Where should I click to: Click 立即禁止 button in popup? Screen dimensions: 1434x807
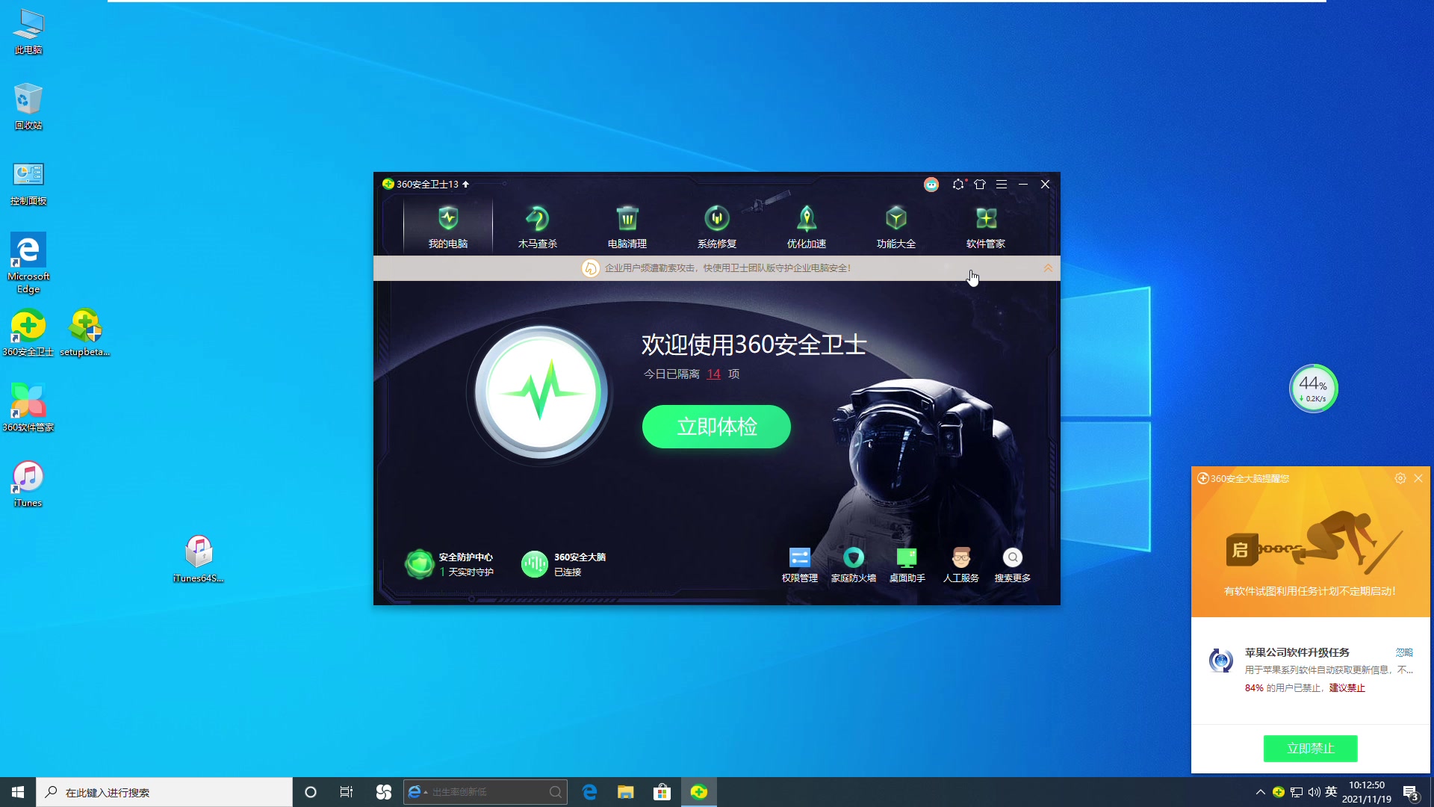coord(1311,749)
